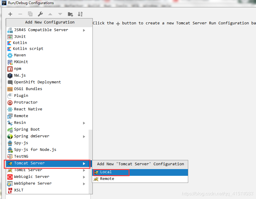Image resolution: width=256 pixels, height=199 pixels.
Task: Click the Maven gear icon
Action: (10, 55)
